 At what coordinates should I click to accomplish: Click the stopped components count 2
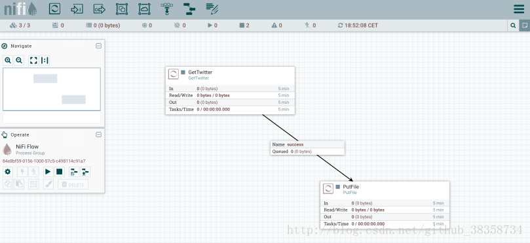tap(244, 25)
